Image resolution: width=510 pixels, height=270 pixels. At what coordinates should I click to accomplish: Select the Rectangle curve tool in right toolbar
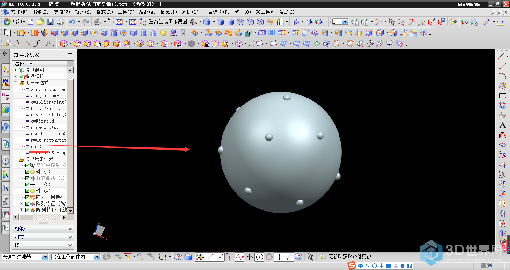coord(503,96)
